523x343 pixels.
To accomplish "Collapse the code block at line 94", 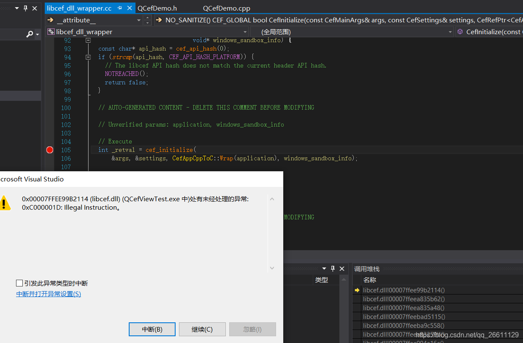I will (x=88, y=57).
